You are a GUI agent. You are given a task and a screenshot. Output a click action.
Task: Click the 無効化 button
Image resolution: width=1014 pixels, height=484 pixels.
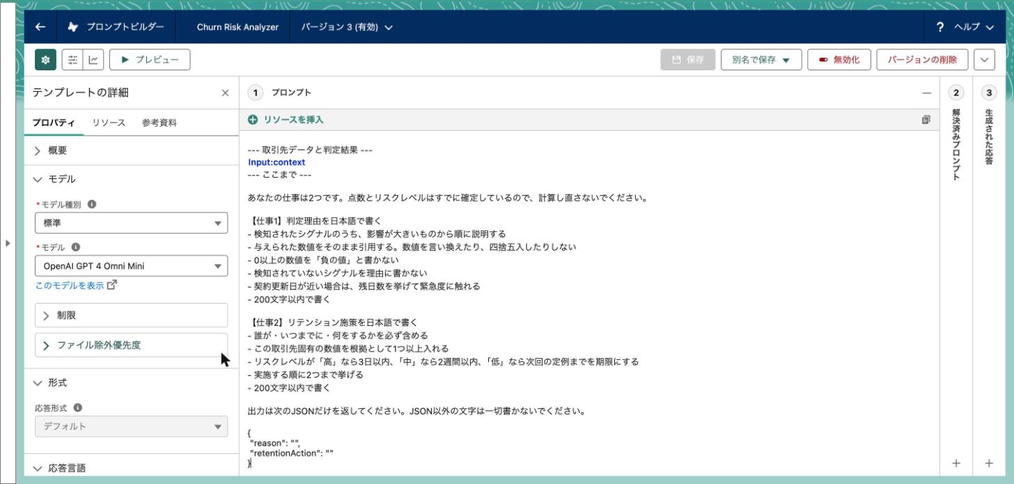coord(839,60)
